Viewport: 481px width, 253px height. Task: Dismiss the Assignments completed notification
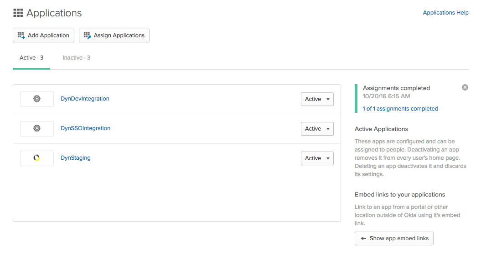[465, 88]
